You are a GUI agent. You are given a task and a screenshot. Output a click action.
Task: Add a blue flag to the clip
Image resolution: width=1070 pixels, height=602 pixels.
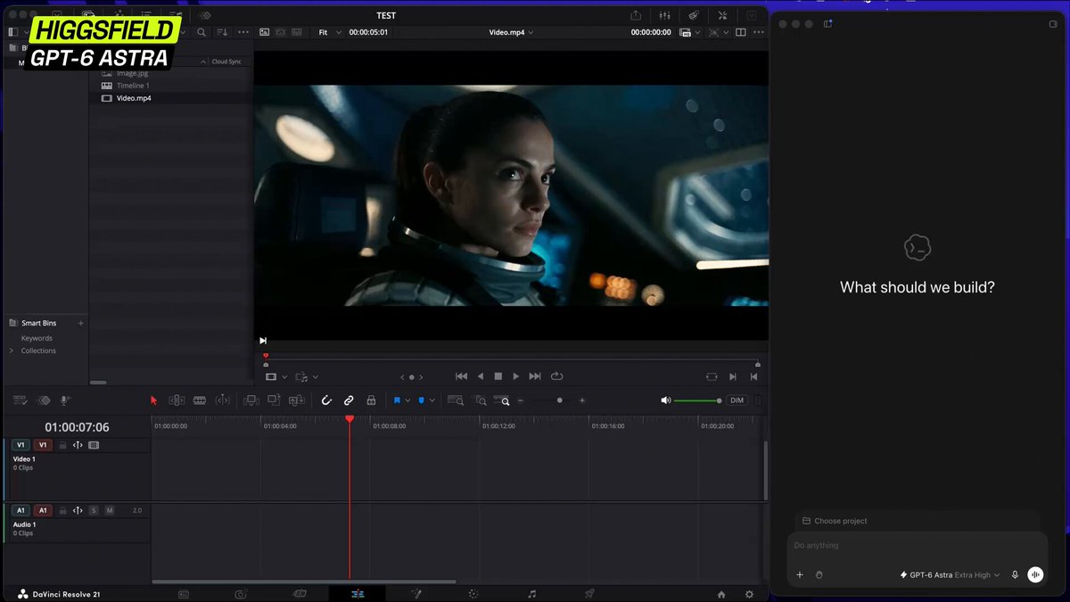[x=397, y=400]
